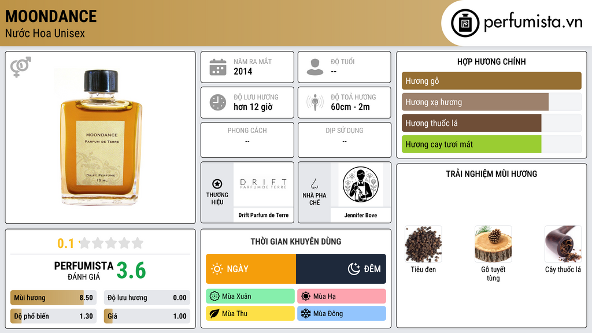Click the sun icon in Mùa Hạ
The image size is (592, 333).
pyautogui.click(x=306, y=297)
